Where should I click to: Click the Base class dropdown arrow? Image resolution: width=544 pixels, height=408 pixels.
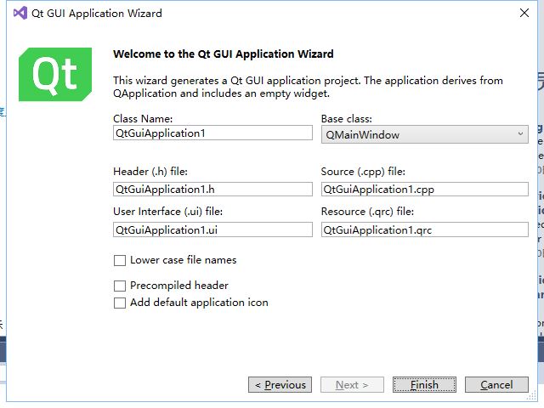pyautogui.click(x=520, y=134)
